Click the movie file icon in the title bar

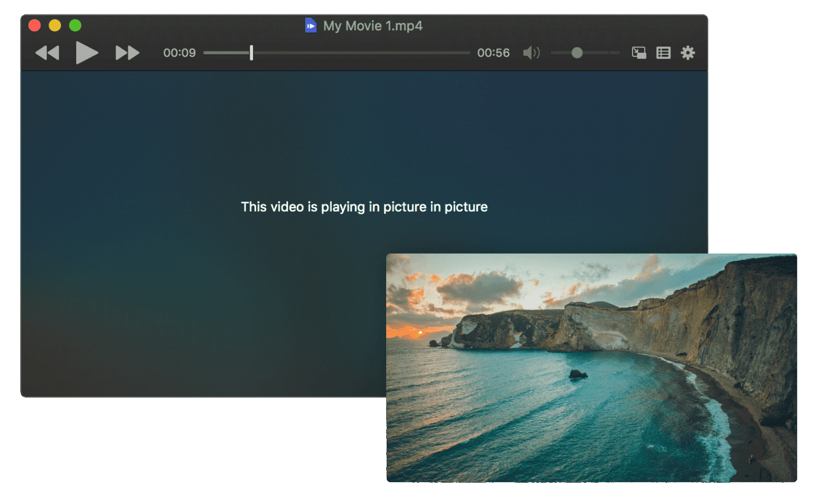click(310, 25)
